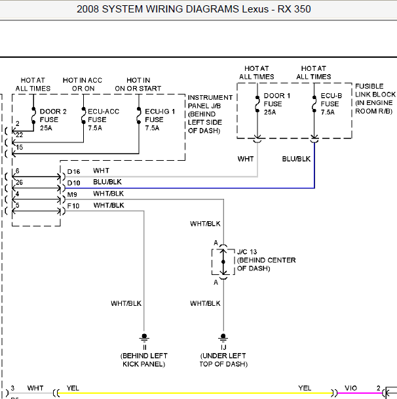
Task: Click HOT AT ALL TIMES above ECU-B fuse
Action: point(314,73)
